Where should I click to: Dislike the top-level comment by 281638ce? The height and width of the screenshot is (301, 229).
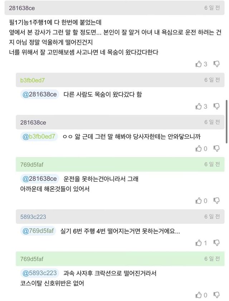pos(216,64)
